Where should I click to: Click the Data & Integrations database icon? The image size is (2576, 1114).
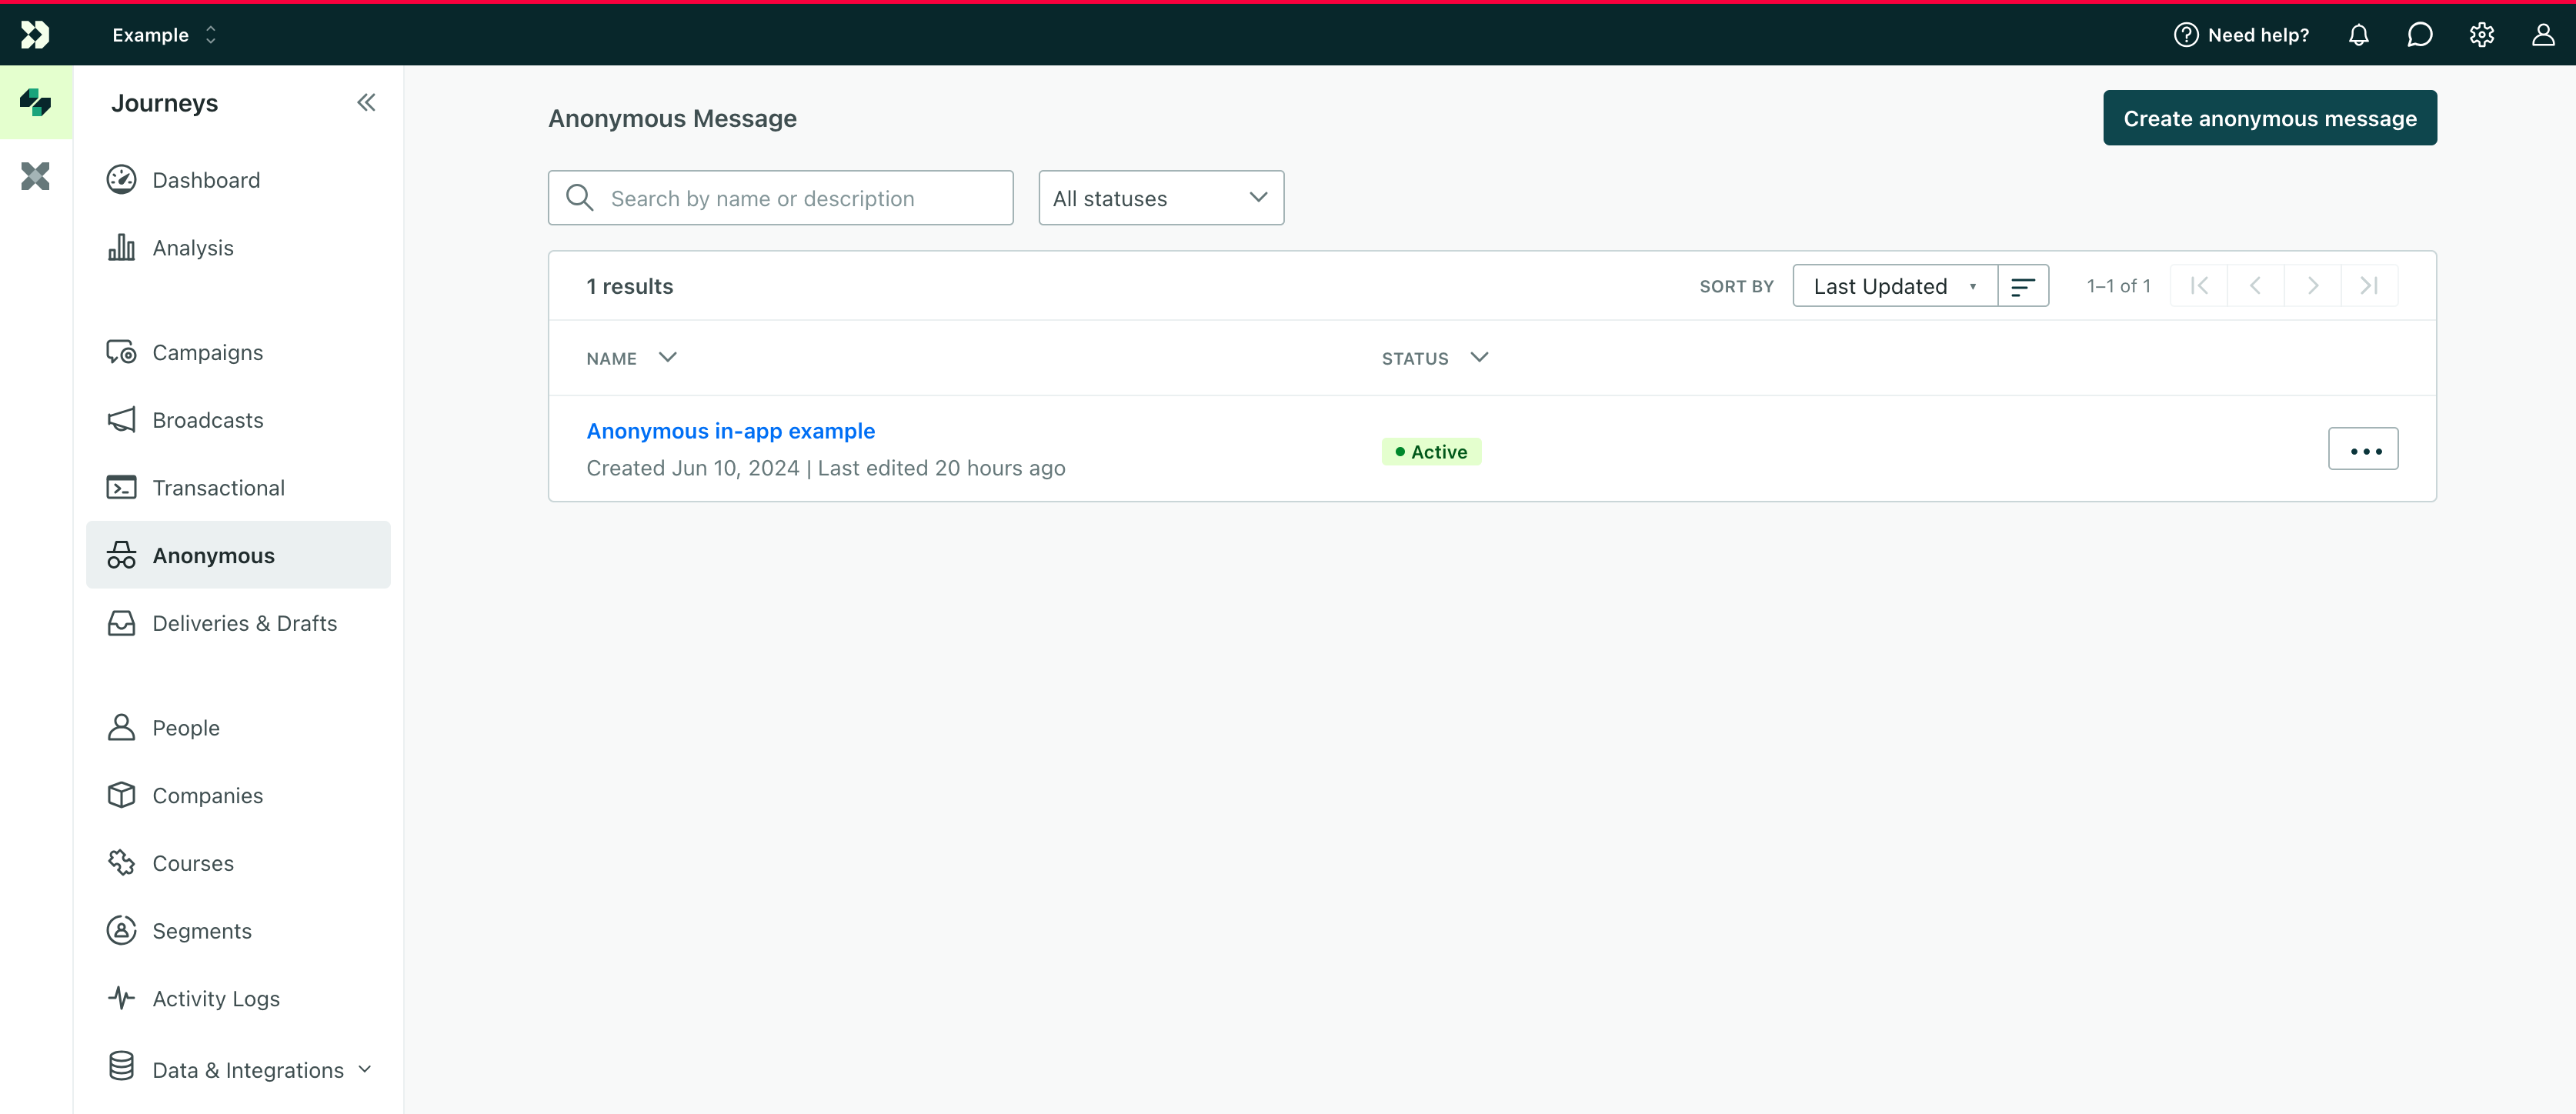coord(122,1066)
